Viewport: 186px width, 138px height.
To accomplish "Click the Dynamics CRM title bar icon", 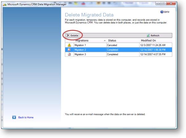I will click(x=5, y=5).
